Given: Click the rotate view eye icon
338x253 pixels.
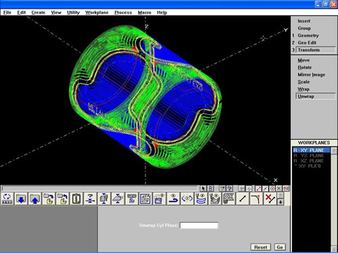Looking at the screenshot, I should click(187, 198).
